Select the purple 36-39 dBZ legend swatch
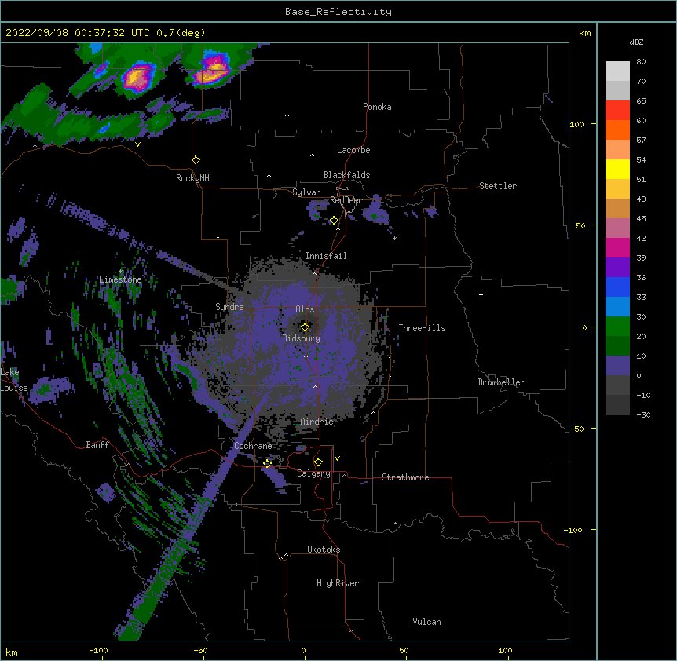 click(617, 268)
